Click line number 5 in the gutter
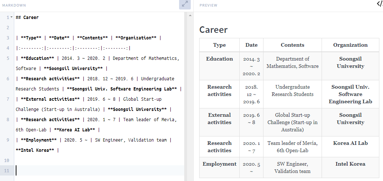Screen dimensions: 383x181 click(8, 58)
